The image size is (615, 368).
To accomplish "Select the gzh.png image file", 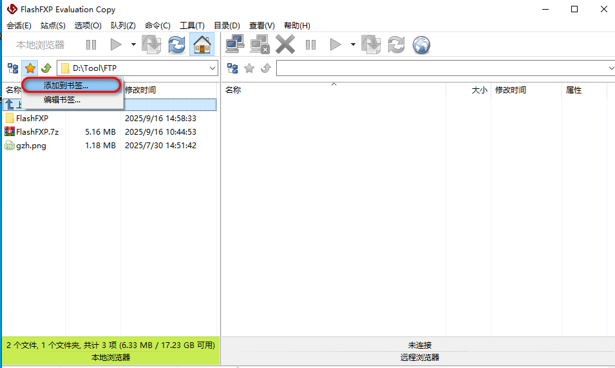I will 110,146.
